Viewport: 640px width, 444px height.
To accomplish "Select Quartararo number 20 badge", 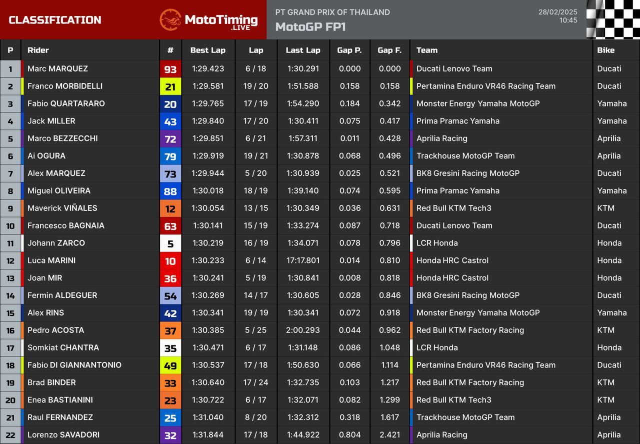I will pos(170,104).
